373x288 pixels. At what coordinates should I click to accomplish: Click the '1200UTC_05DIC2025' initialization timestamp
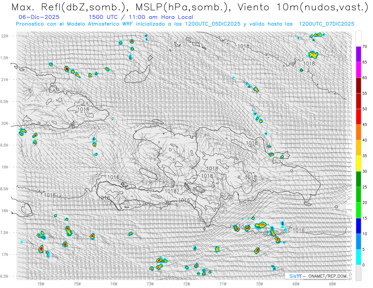212,24
